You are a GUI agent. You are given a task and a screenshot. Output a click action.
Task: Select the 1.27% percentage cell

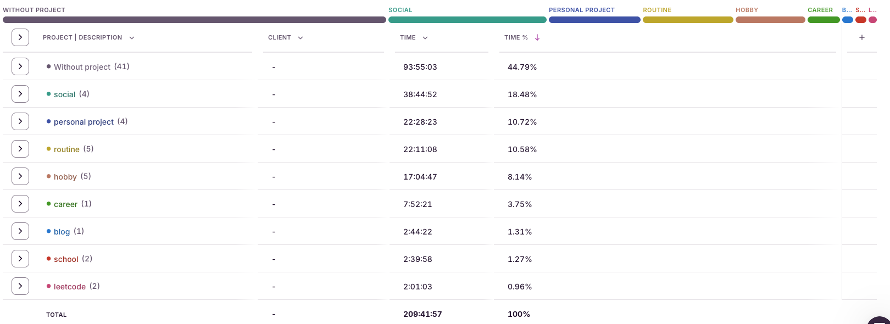(520, 259)
